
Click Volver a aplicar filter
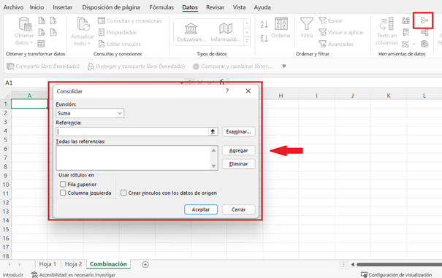pos(341,32)
